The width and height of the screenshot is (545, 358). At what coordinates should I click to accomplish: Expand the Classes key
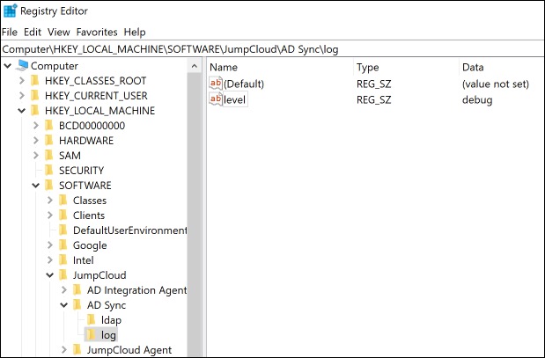point(50,201)
